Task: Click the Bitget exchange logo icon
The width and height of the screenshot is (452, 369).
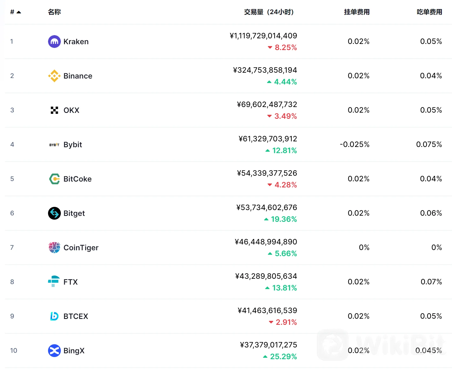Action: 54,213
